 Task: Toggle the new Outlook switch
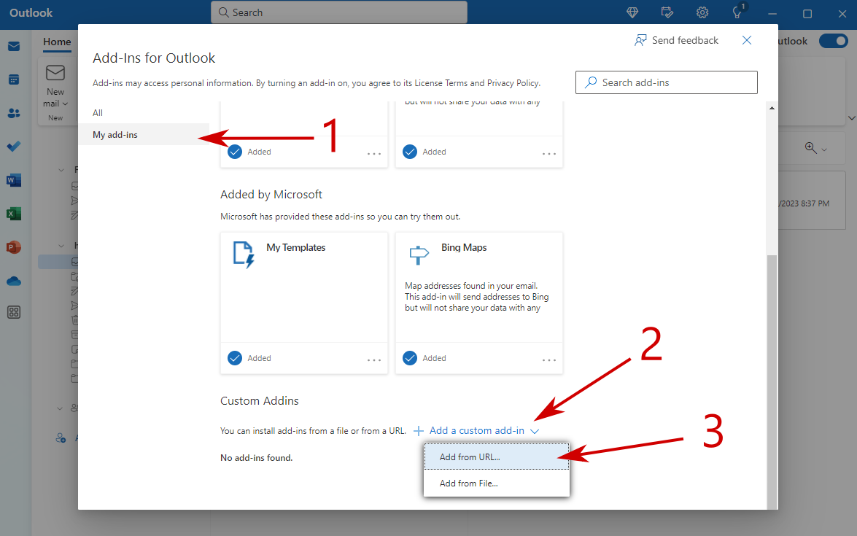[x=832, y=41]
